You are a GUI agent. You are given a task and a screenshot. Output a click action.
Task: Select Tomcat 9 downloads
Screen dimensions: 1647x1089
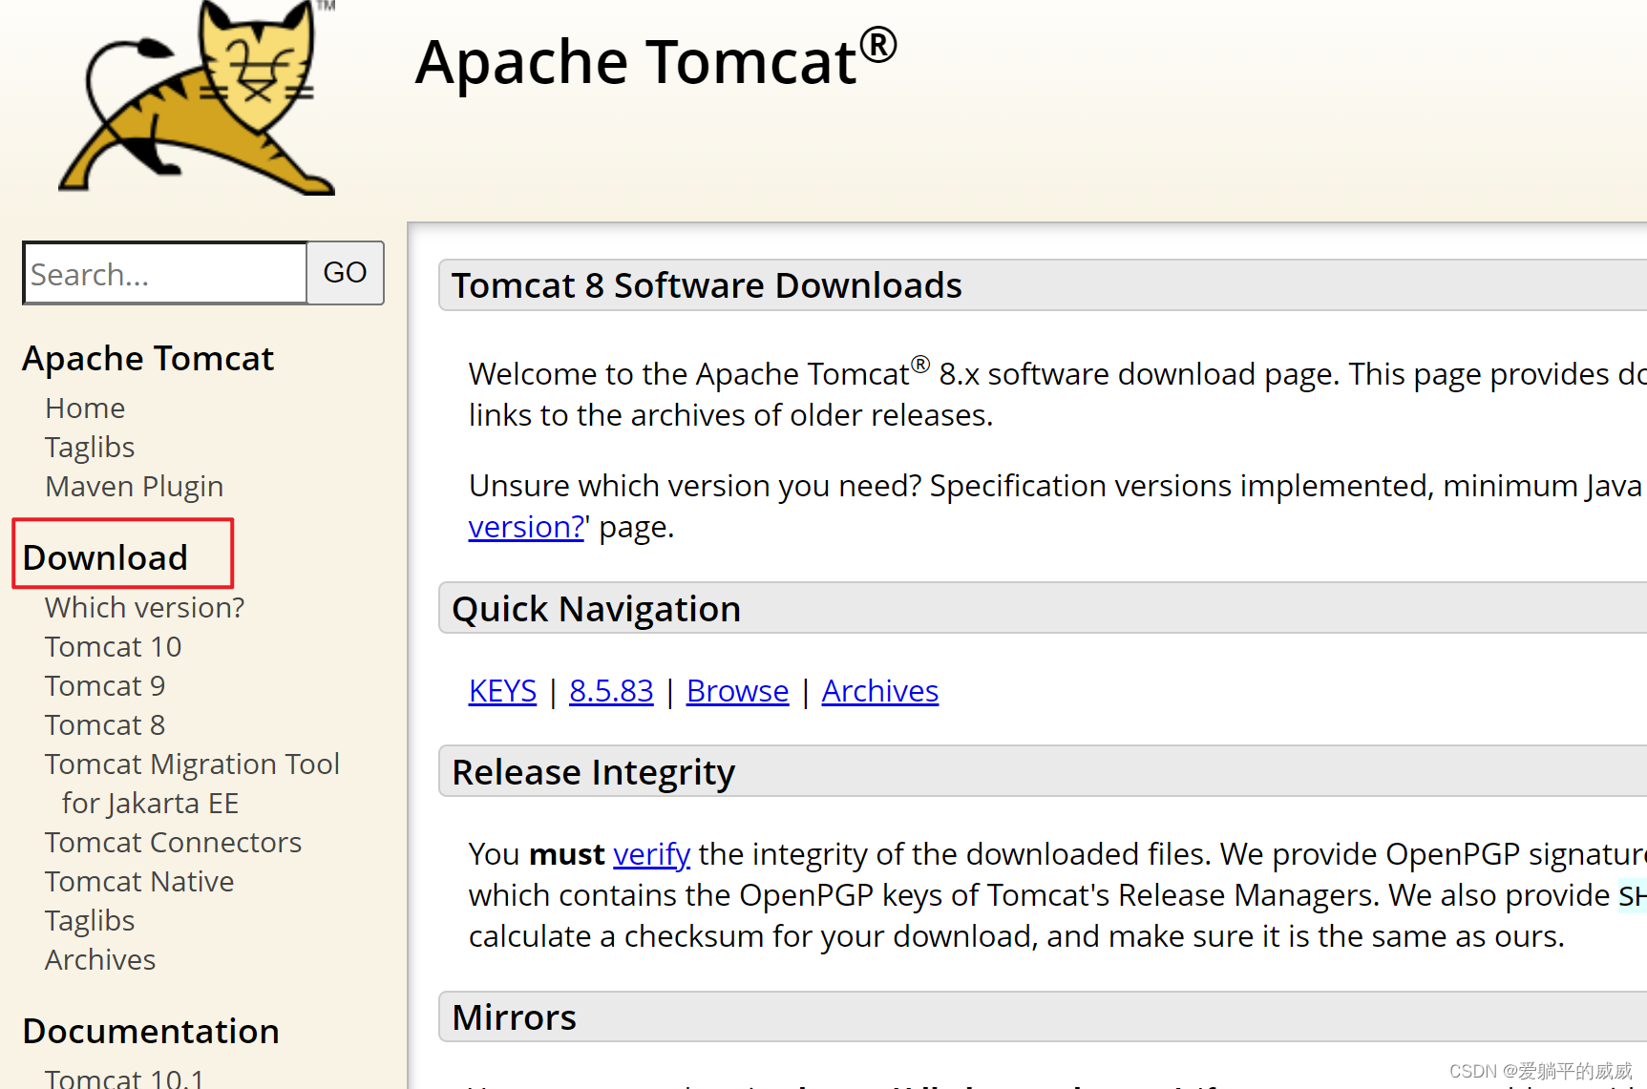pos(104,685)
